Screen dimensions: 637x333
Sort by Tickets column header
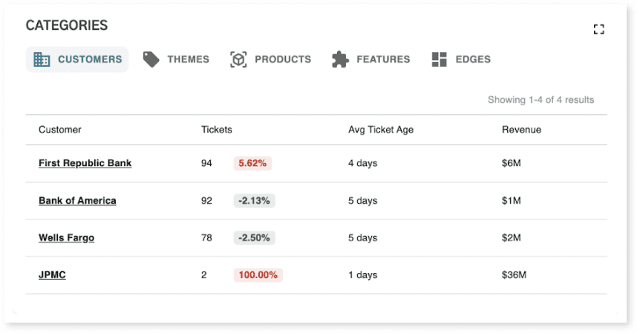click(x=217, y=130)
